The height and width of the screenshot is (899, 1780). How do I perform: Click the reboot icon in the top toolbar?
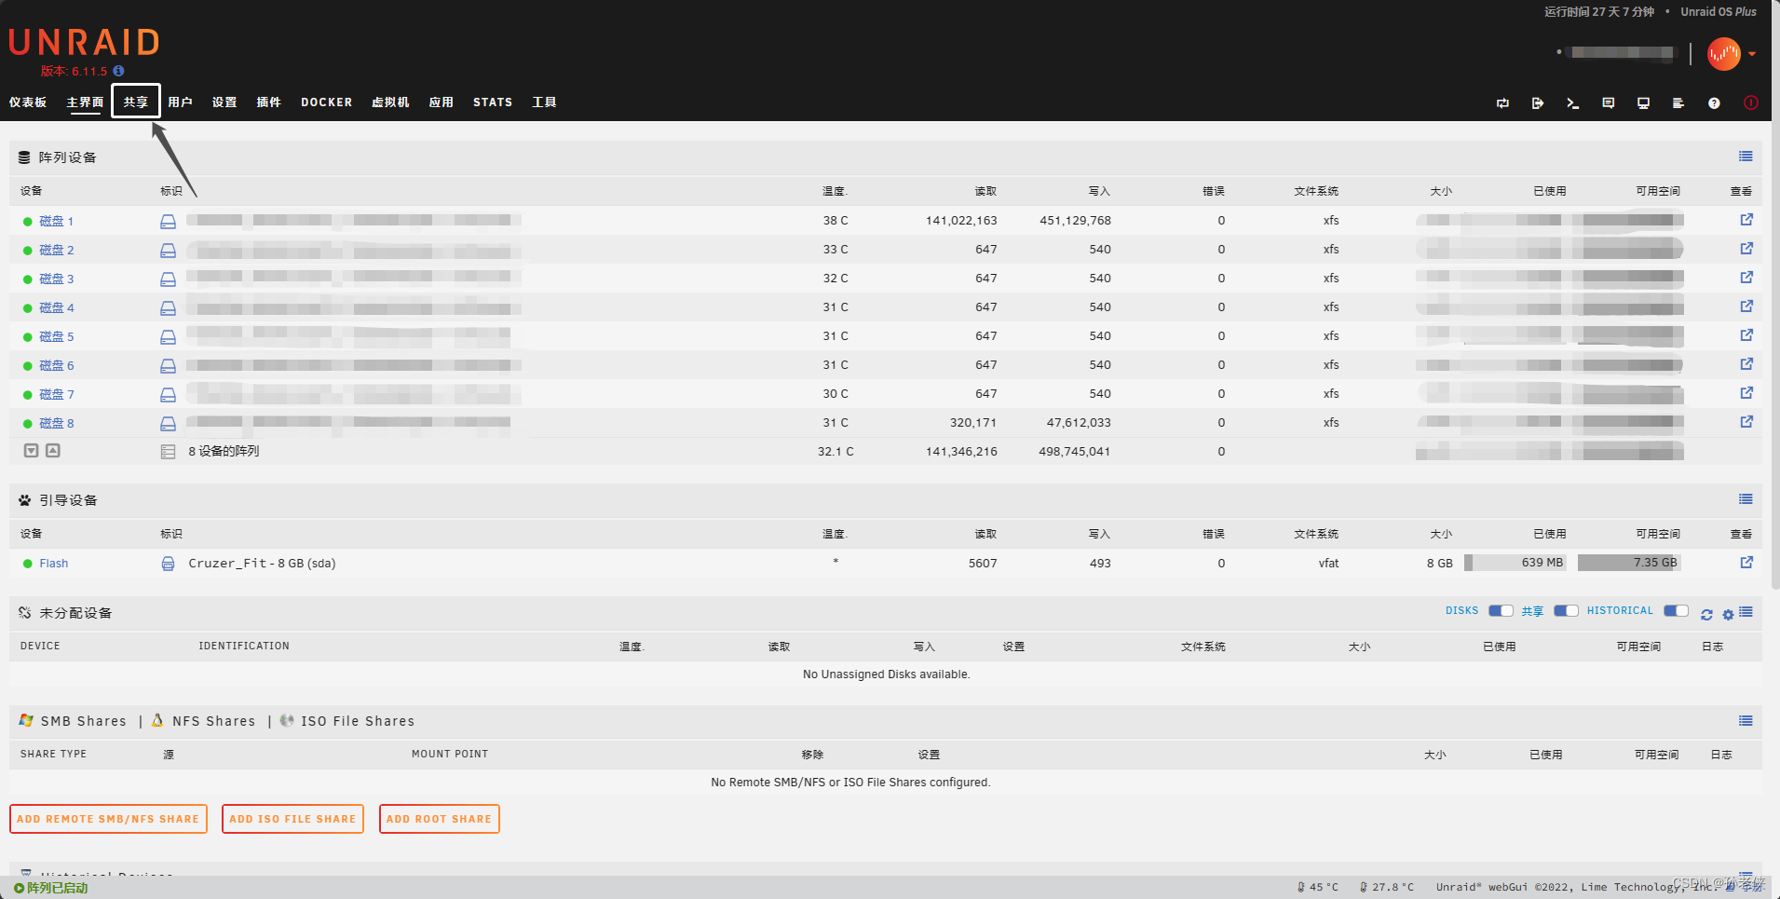[1502, 102]
